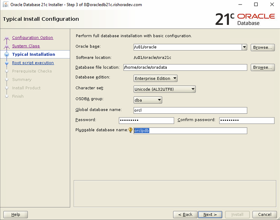This screenshot has width=280, height=220.
Task: Click the Next button
Action: click(x=210, y=214)
